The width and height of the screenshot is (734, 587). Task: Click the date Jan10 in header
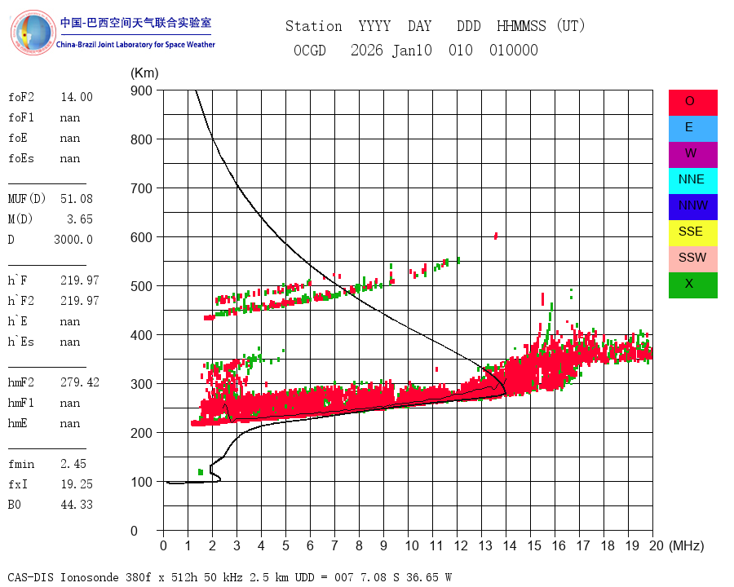pos(412,50)
